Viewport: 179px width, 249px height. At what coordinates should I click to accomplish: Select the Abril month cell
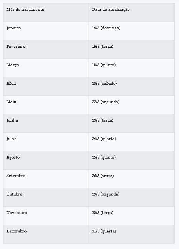[x=46, y=86]
